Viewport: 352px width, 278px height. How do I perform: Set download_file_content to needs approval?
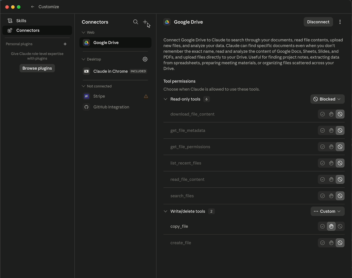(331, 114)
